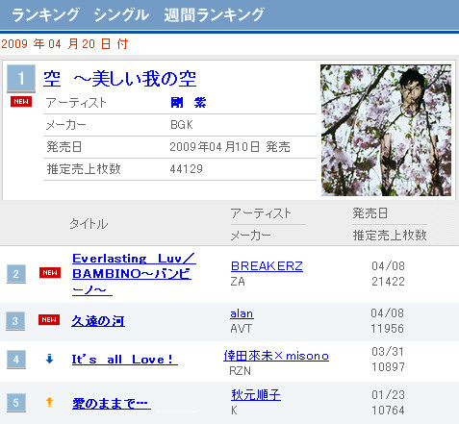
Task: Open the 秋元順子 artist link
Action: pyautogui.click(x=256, y=395)
